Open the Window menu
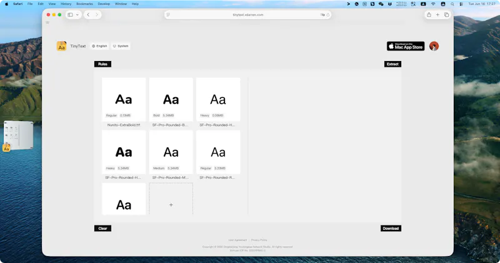The image size is (500, 263). click(121, 4)
